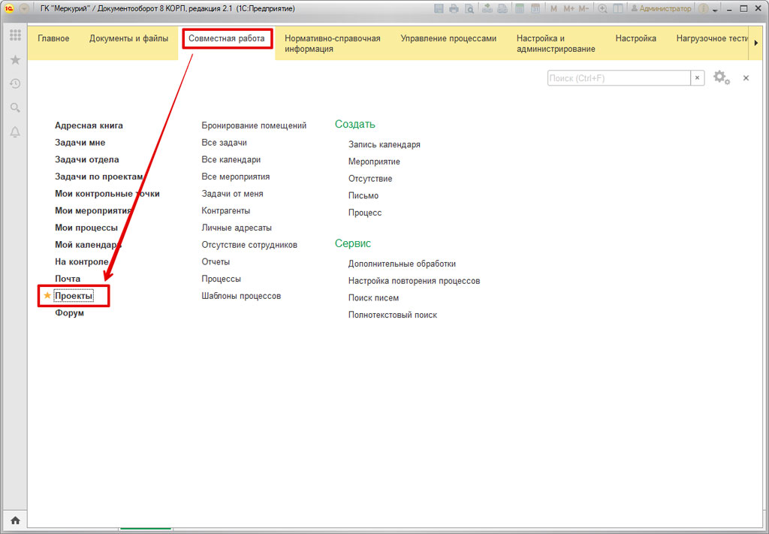
Task: Open the sections grid menu icon
Action: (x=15, y=35)
